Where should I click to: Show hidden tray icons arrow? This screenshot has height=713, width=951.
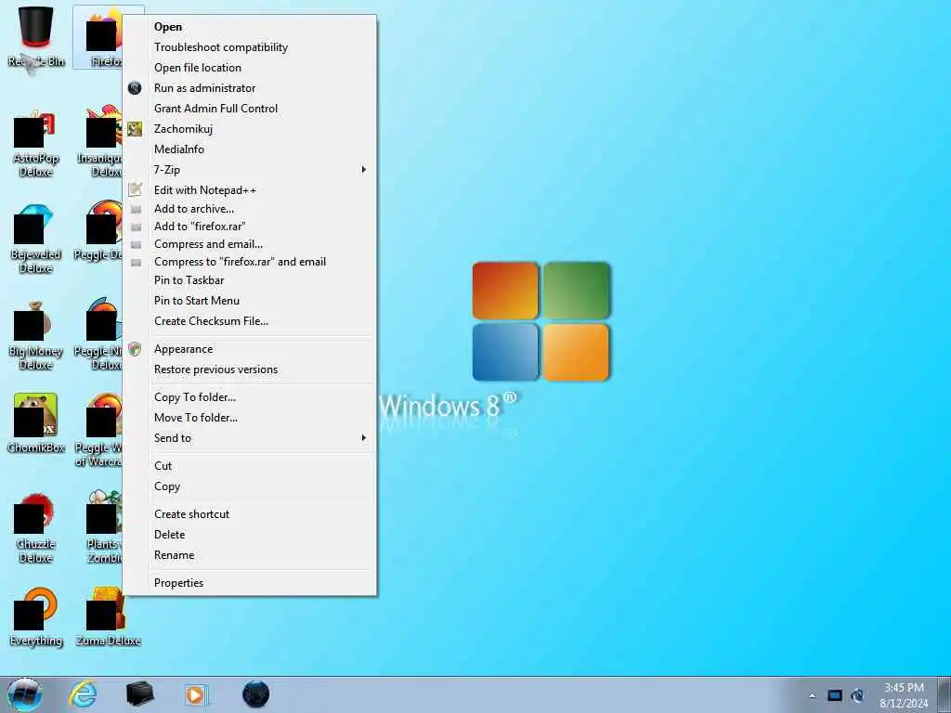pos(812,696)
